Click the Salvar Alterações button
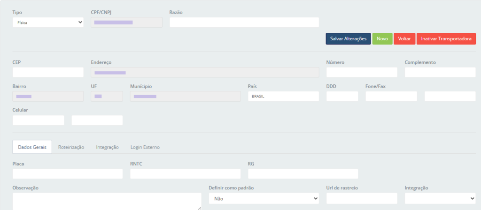The width and height of the screenshot is (481, 210). 348,39
